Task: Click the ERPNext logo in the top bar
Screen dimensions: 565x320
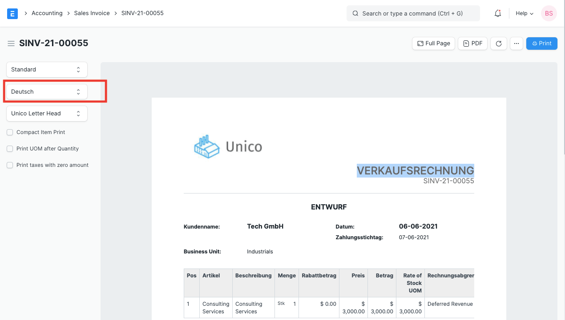Action: point(12,13)
